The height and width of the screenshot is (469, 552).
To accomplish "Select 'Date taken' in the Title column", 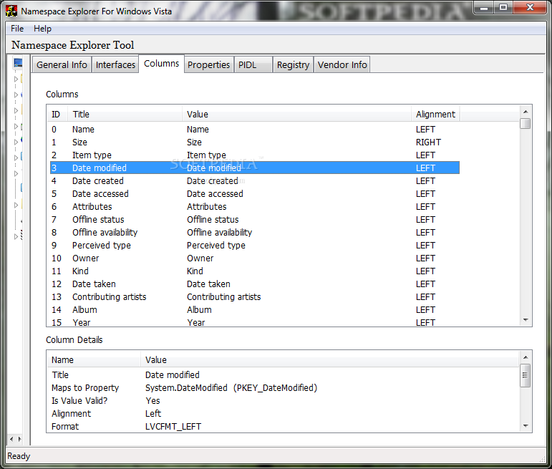I will [x=94, y=284].
